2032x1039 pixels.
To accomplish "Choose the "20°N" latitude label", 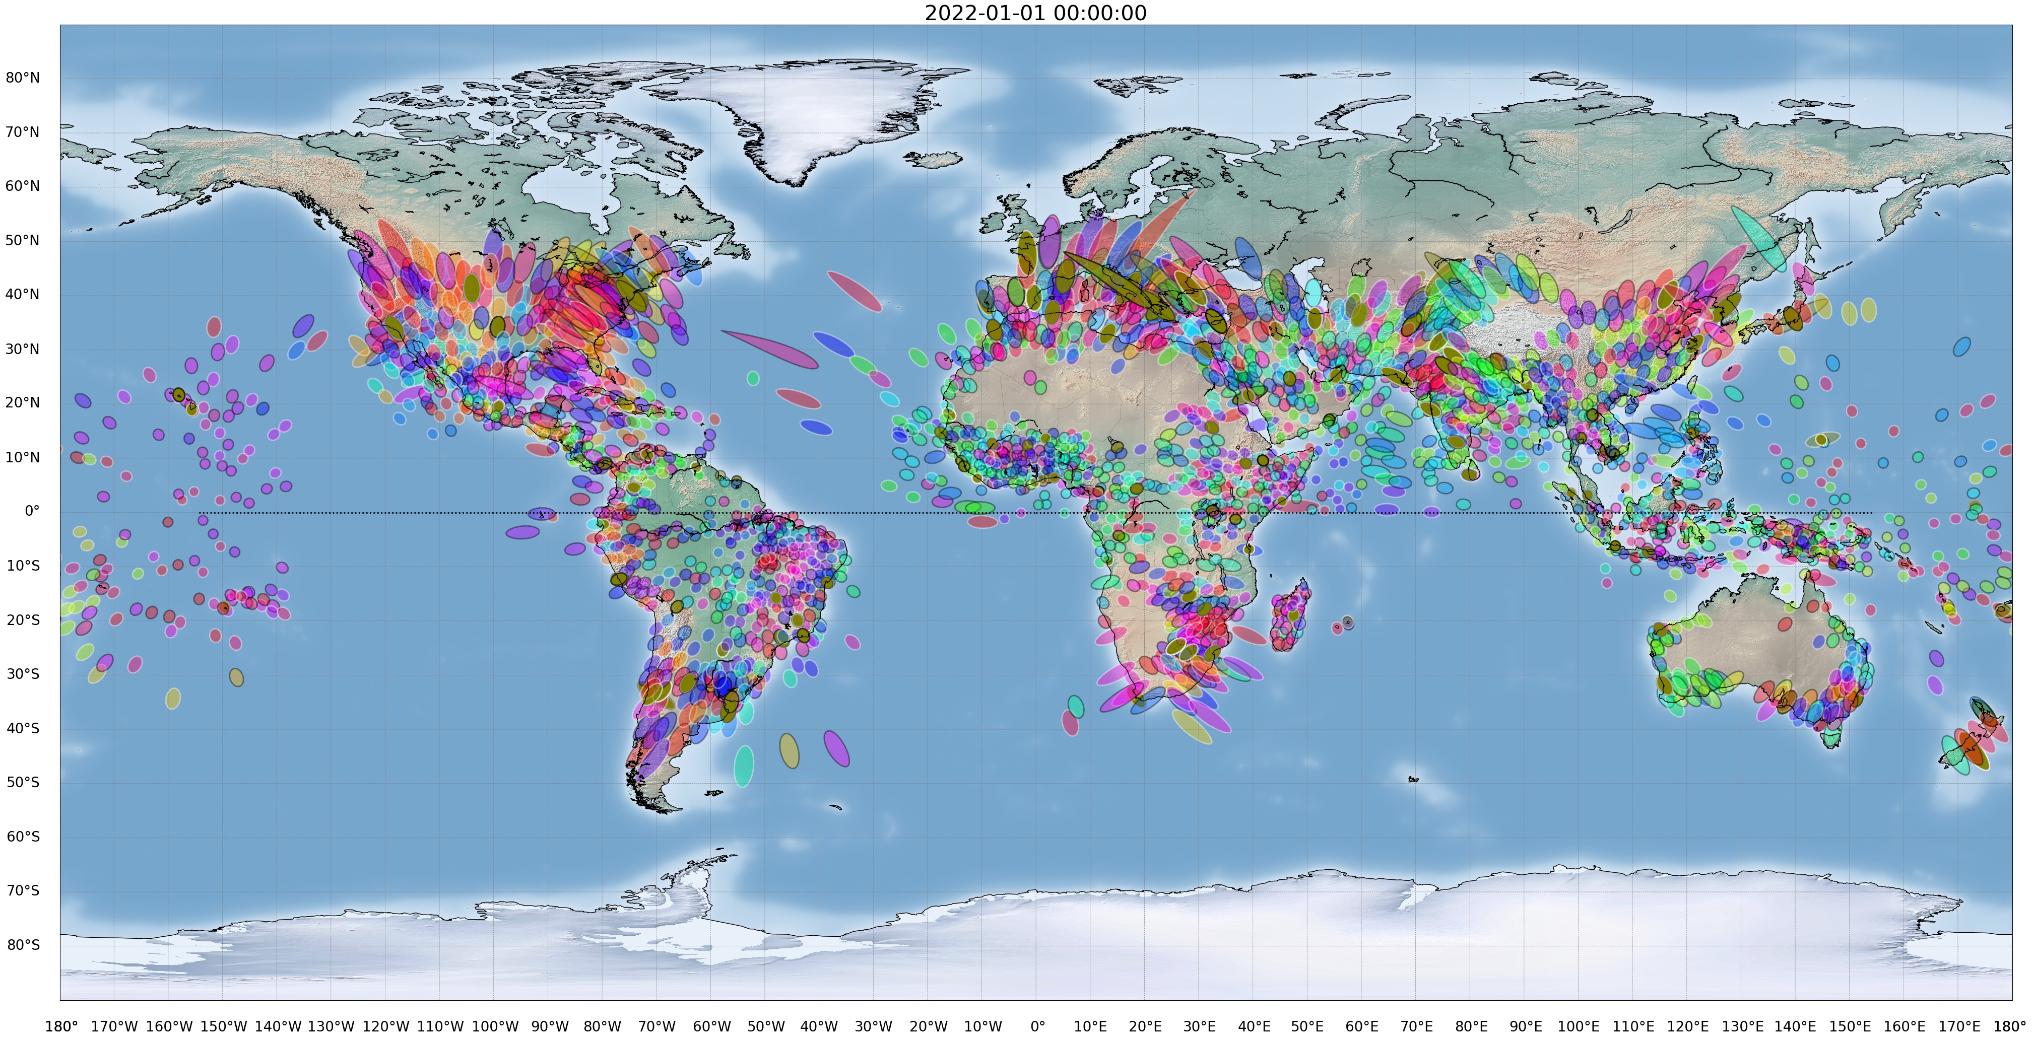I will coord(23,403).
